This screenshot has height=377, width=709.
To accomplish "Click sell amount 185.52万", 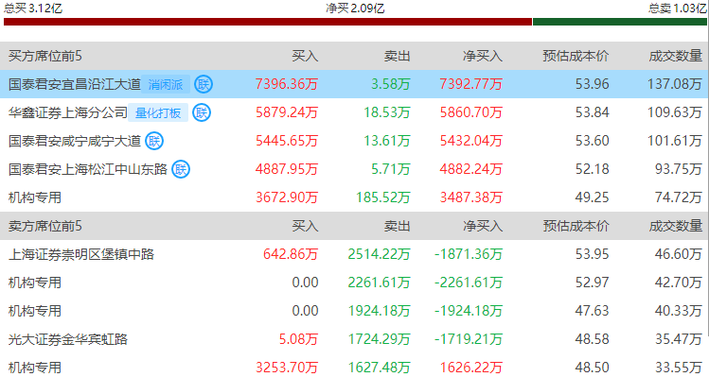I will click(x=383, y=197).
